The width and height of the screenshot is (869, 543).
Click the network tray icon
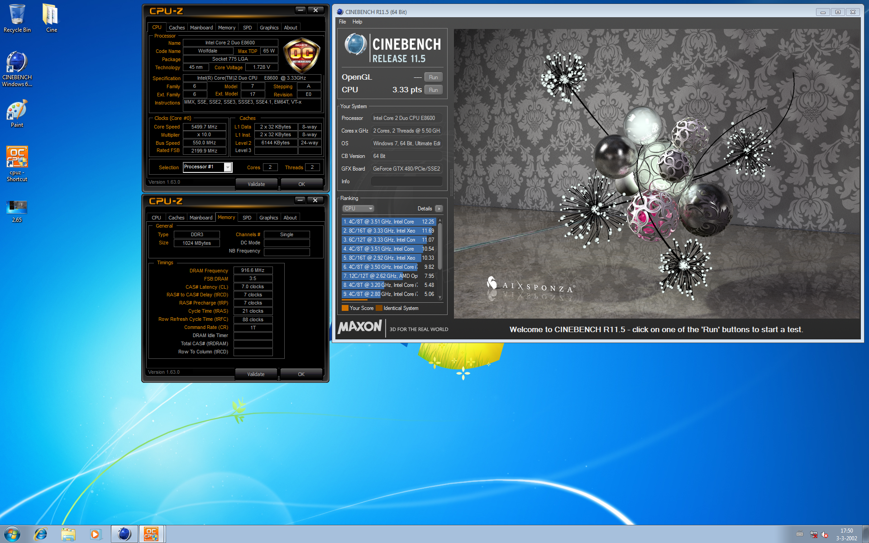[813, 534]
